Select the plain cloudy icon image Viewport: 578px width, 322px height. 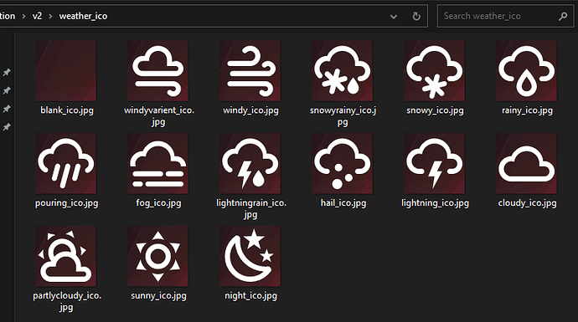tap(526, 163)
